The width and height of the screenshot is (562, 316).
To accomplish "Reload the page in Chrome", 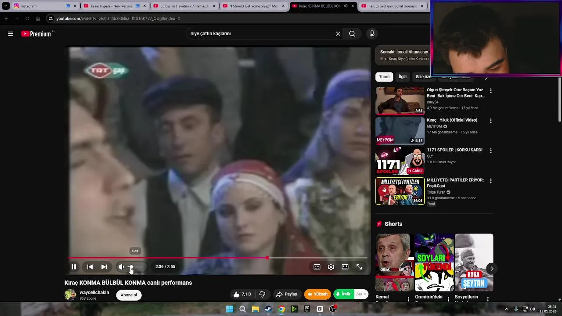I will pos(27,18).
